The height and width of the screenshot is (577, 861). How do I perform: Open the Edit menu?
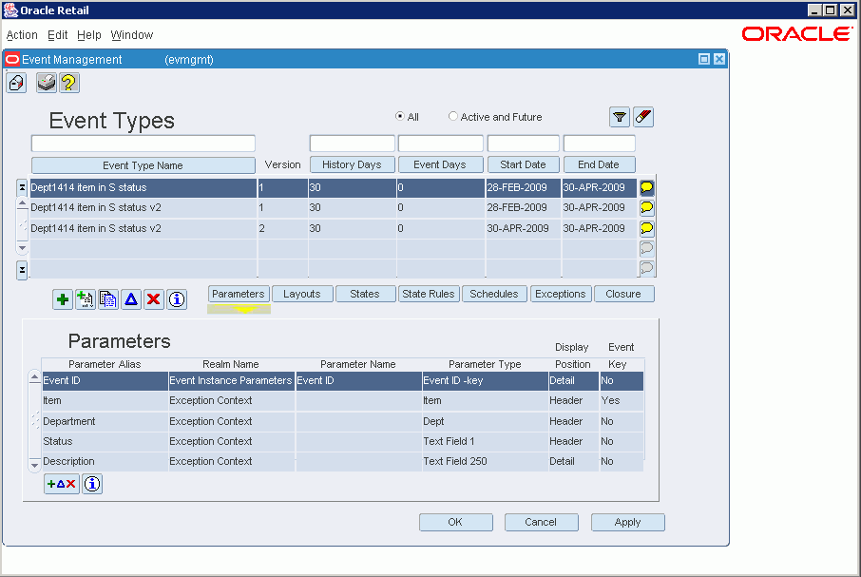[58, 35]
